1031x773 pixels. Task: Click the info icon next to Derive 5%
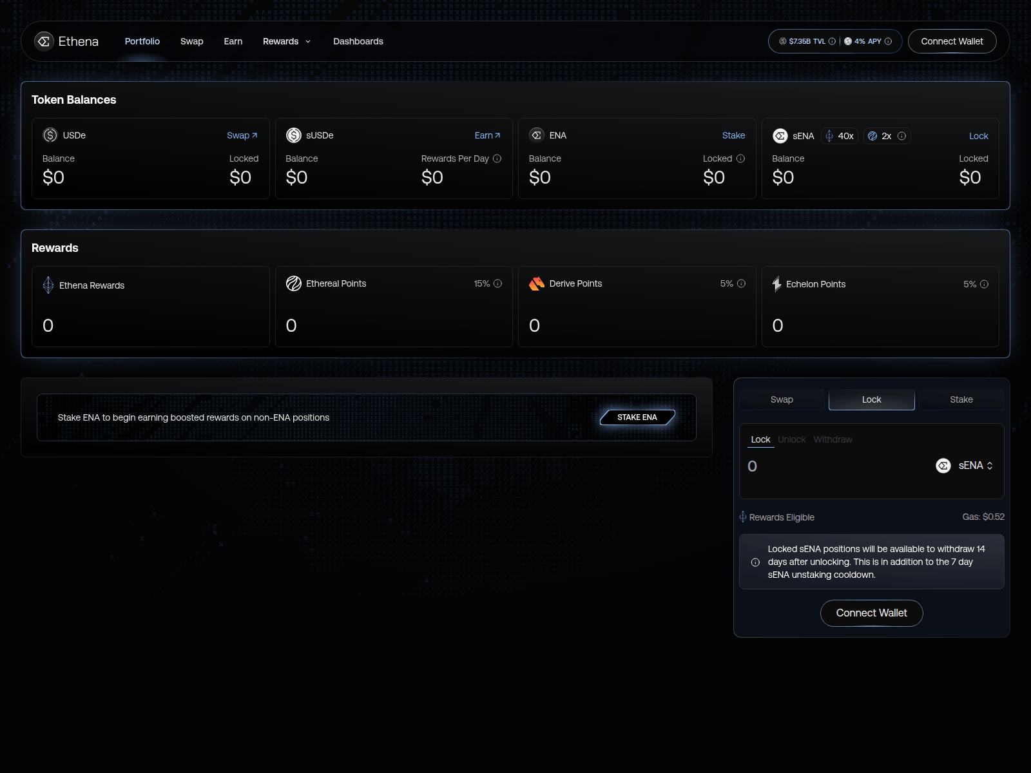click(x=741, y=283)
